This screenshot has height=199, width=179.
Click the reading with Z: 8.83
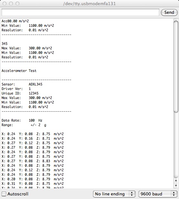coord(33,161)
